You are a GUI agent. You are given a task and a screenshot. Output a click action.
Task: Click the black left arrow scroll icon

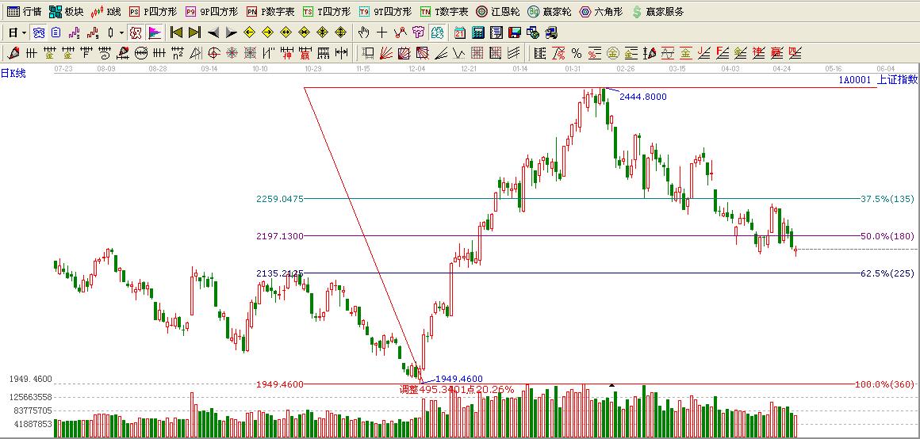pyautogui.click(x=213, y=32)
